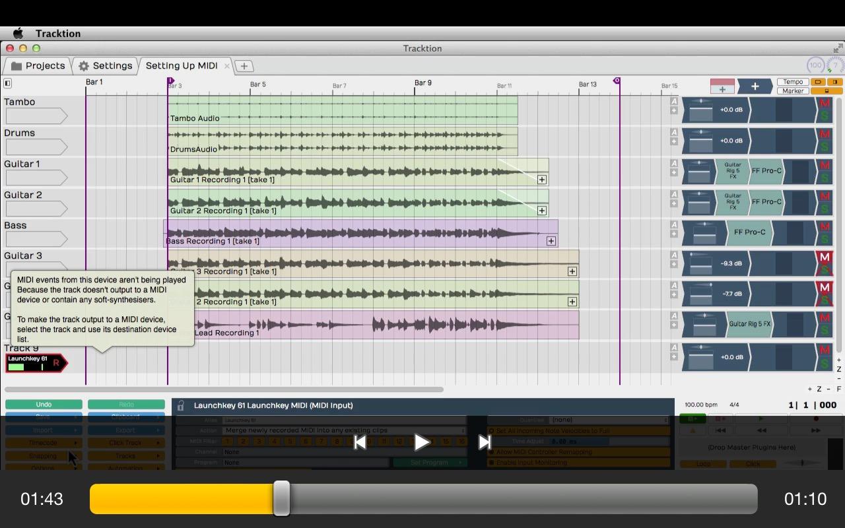Toggle the wide bottom orange panel layout icon
The width and height of the screenshot is (845, 528).
(827, 91)
